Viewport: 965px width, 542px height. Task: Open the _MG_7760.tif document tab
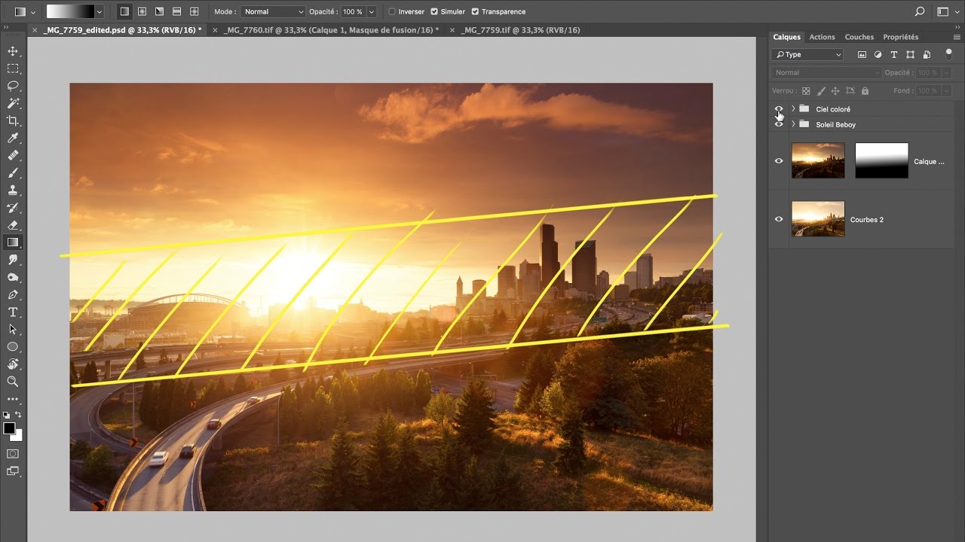330,30
